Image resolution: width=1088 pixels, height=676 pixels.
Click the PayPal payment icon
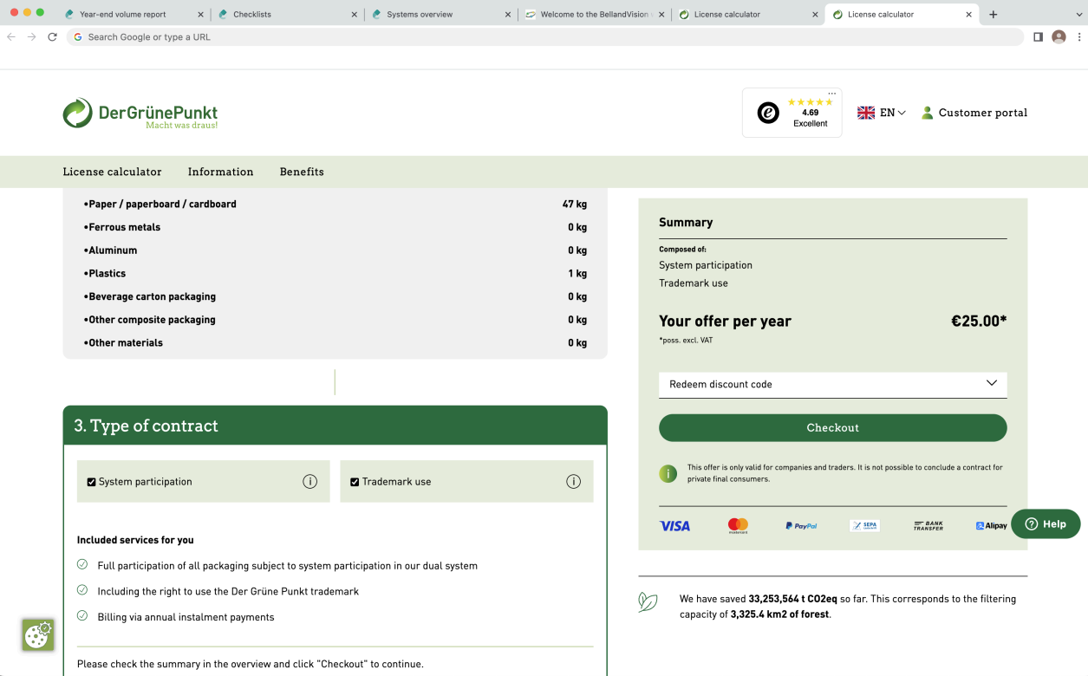tap(801, 526)
